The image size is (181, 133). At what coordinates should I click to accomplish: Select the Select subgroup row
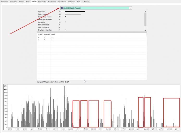91,28
